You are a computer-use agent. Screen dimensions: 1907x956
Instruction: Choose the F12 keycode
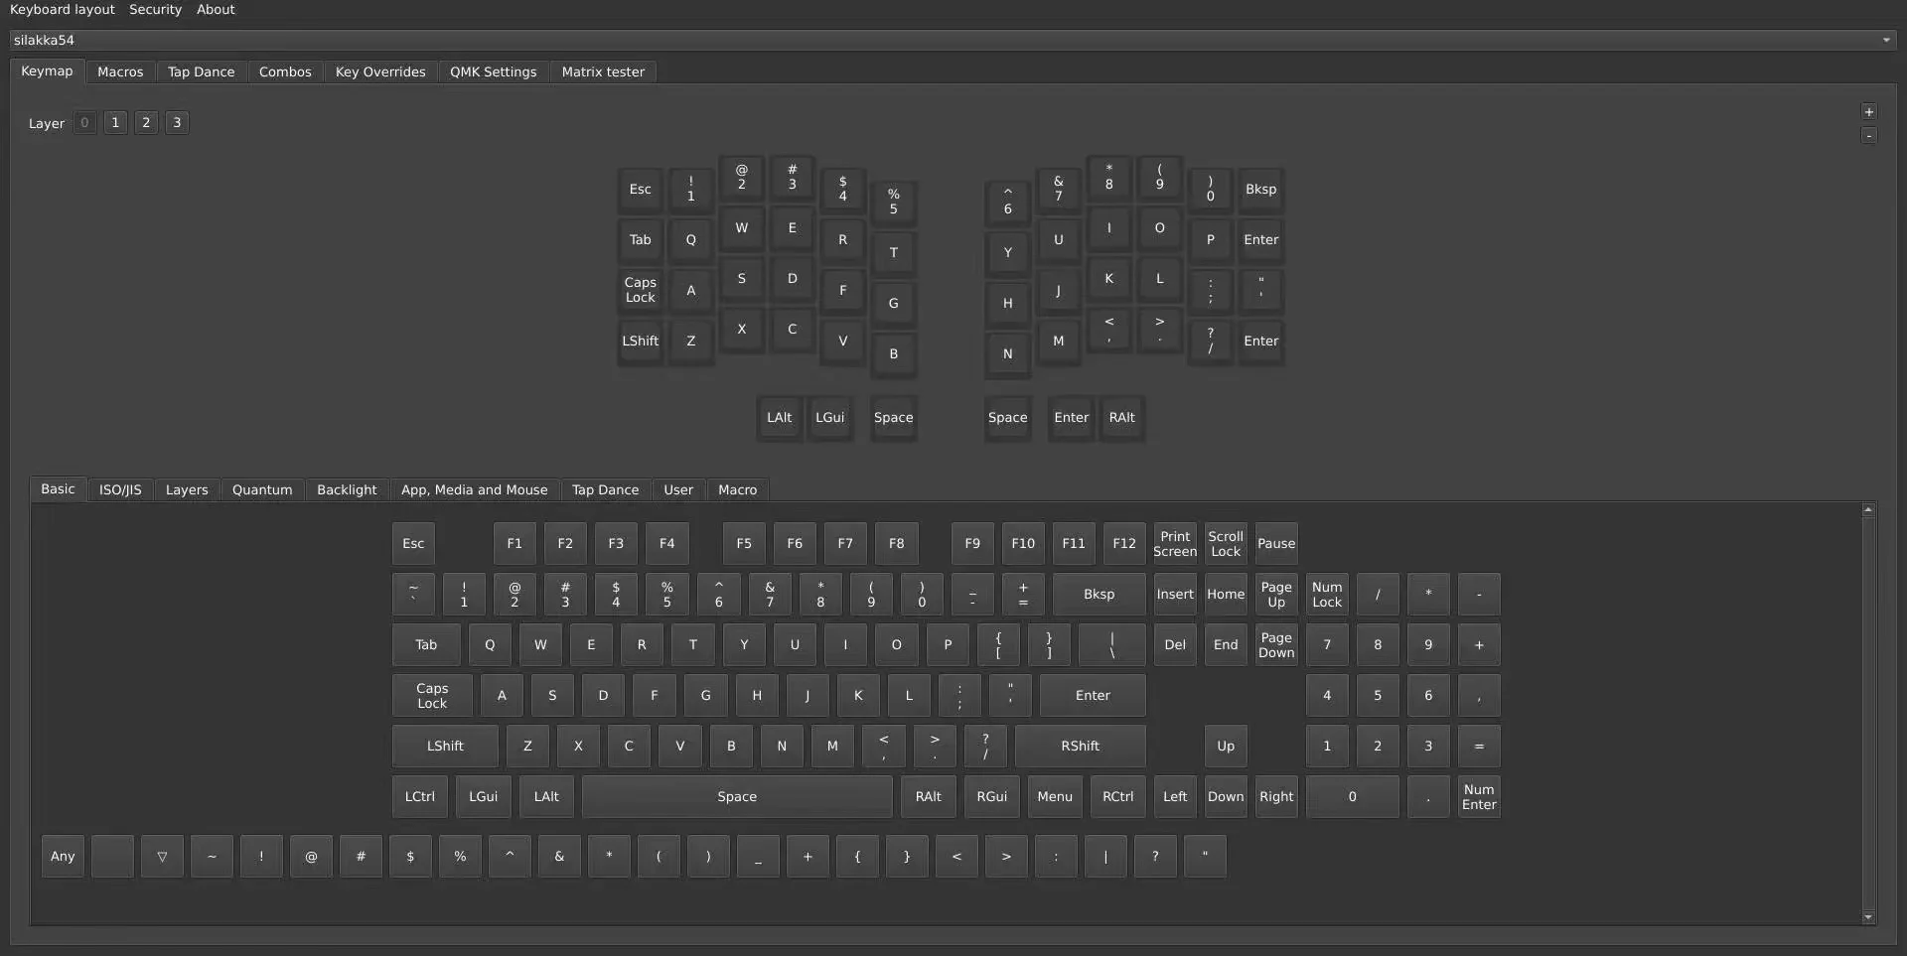click(x=1124, y=543)
